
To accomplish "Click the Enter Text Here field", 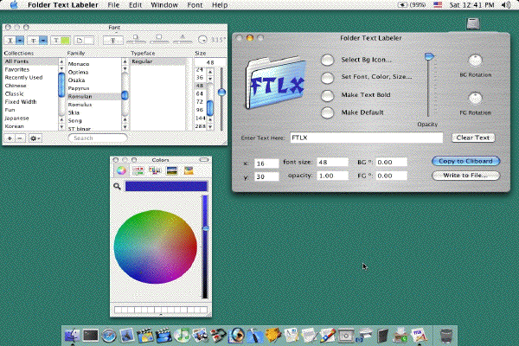I will 367,138.
